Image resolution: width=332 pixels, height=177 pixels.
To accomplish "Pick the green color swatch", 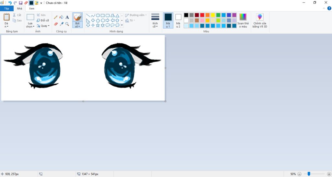I will coord(218,15).
